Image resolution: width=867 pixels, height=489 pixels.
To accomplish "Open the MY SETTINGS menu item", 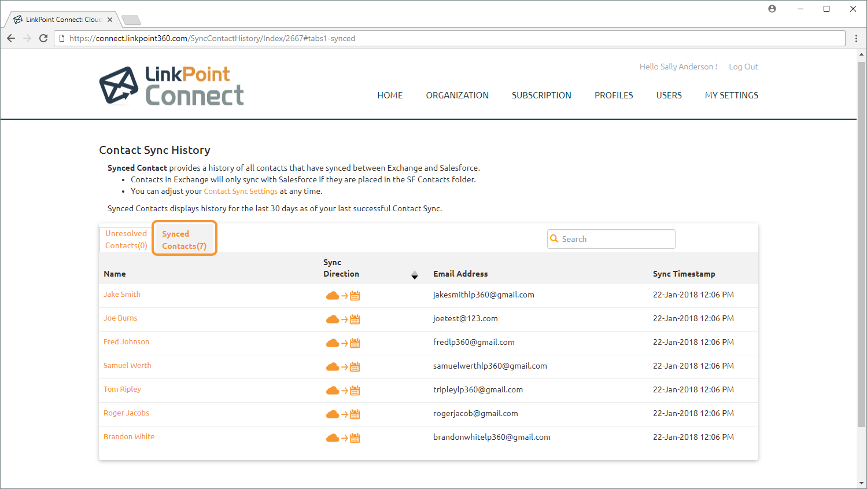I will pos(732,95).
